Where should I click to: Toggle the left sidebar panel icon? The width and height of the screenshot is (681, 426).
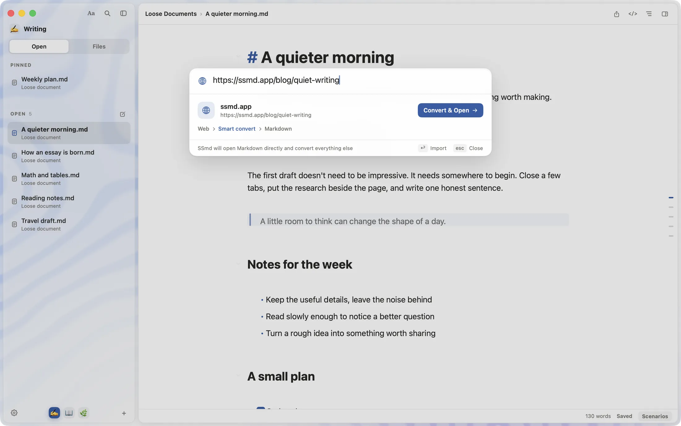pyautogui.click(x=124, y=13)
